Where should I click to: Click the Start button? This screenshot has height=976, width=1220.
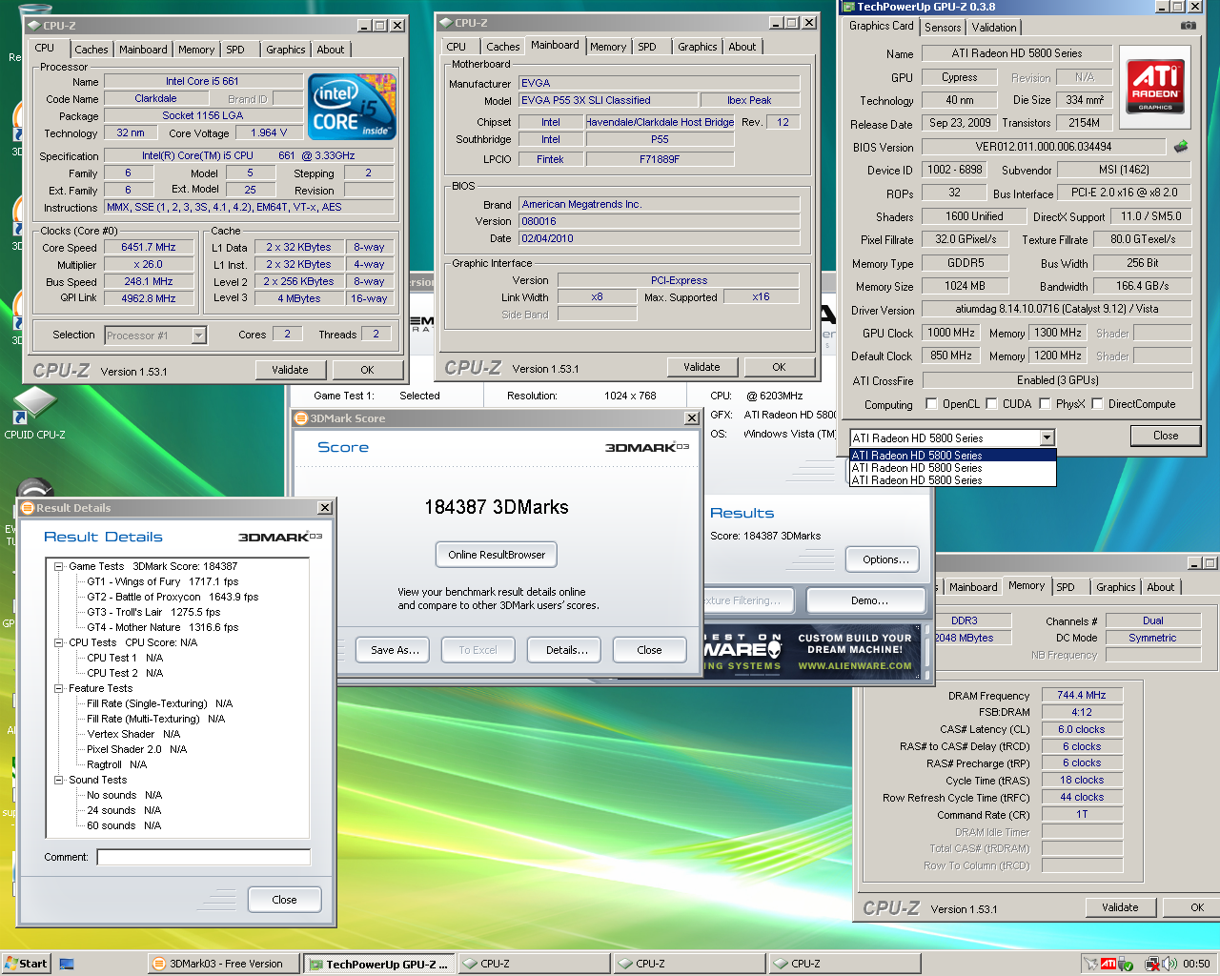(26, 964)
